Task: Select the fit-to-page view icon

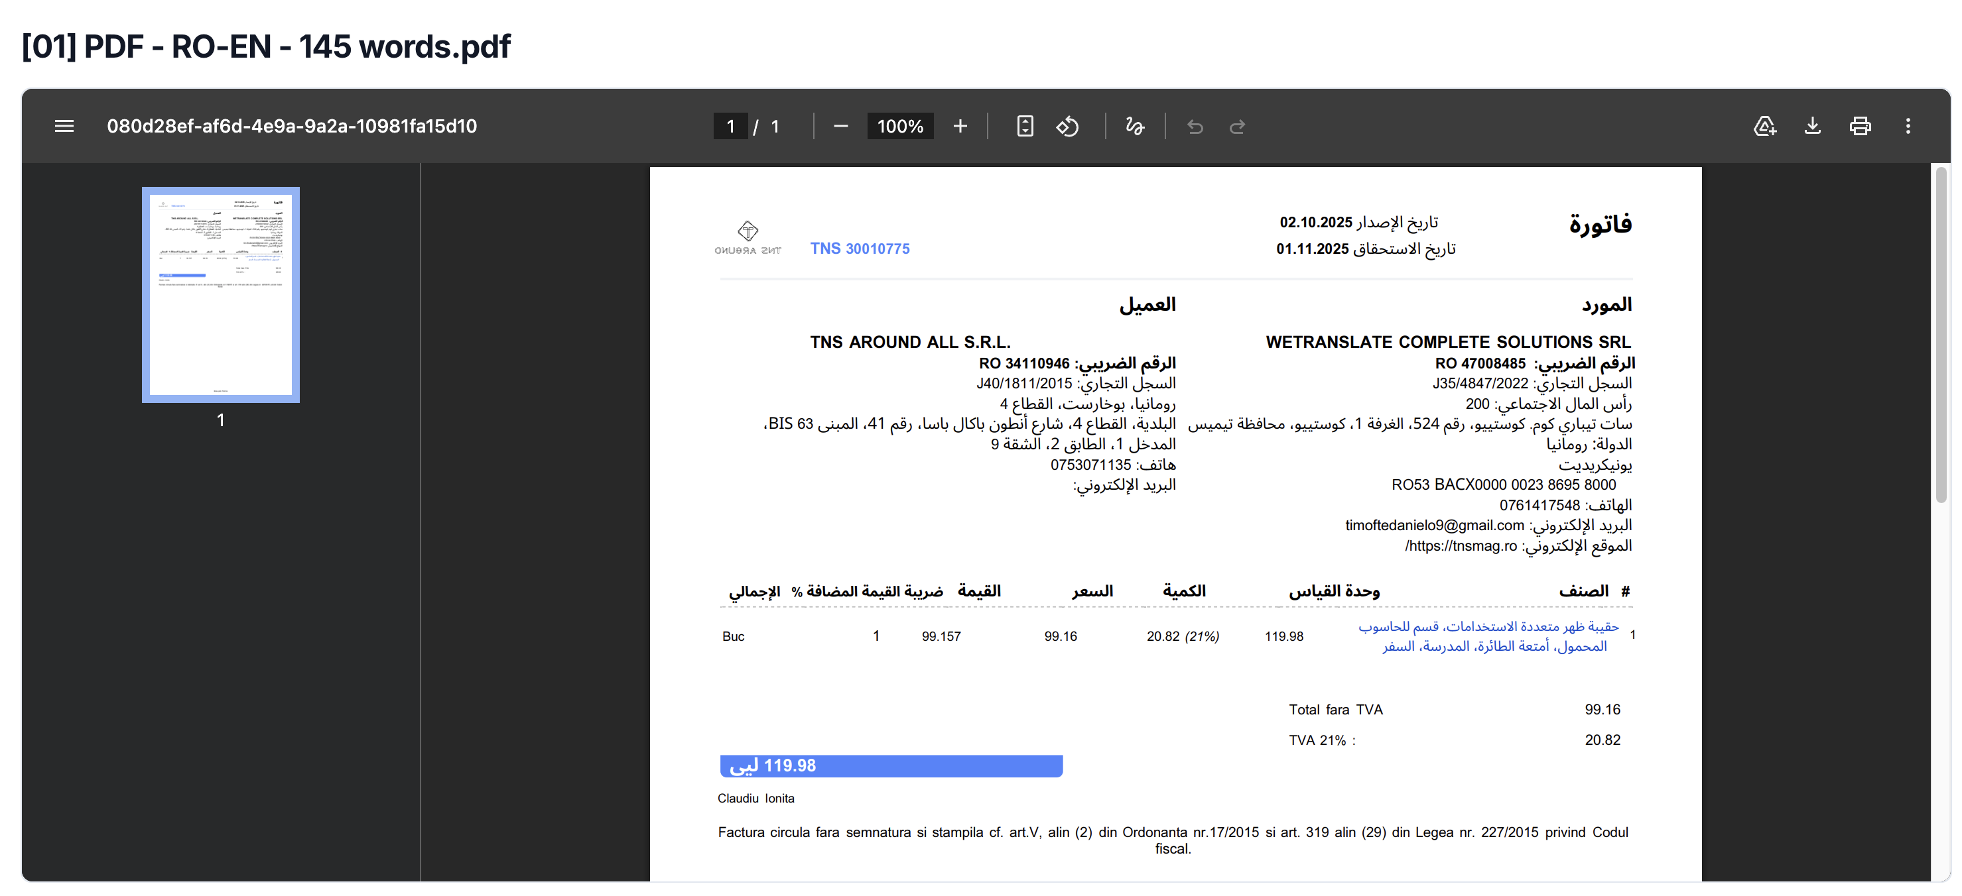Action: (x=1024, y=127)
